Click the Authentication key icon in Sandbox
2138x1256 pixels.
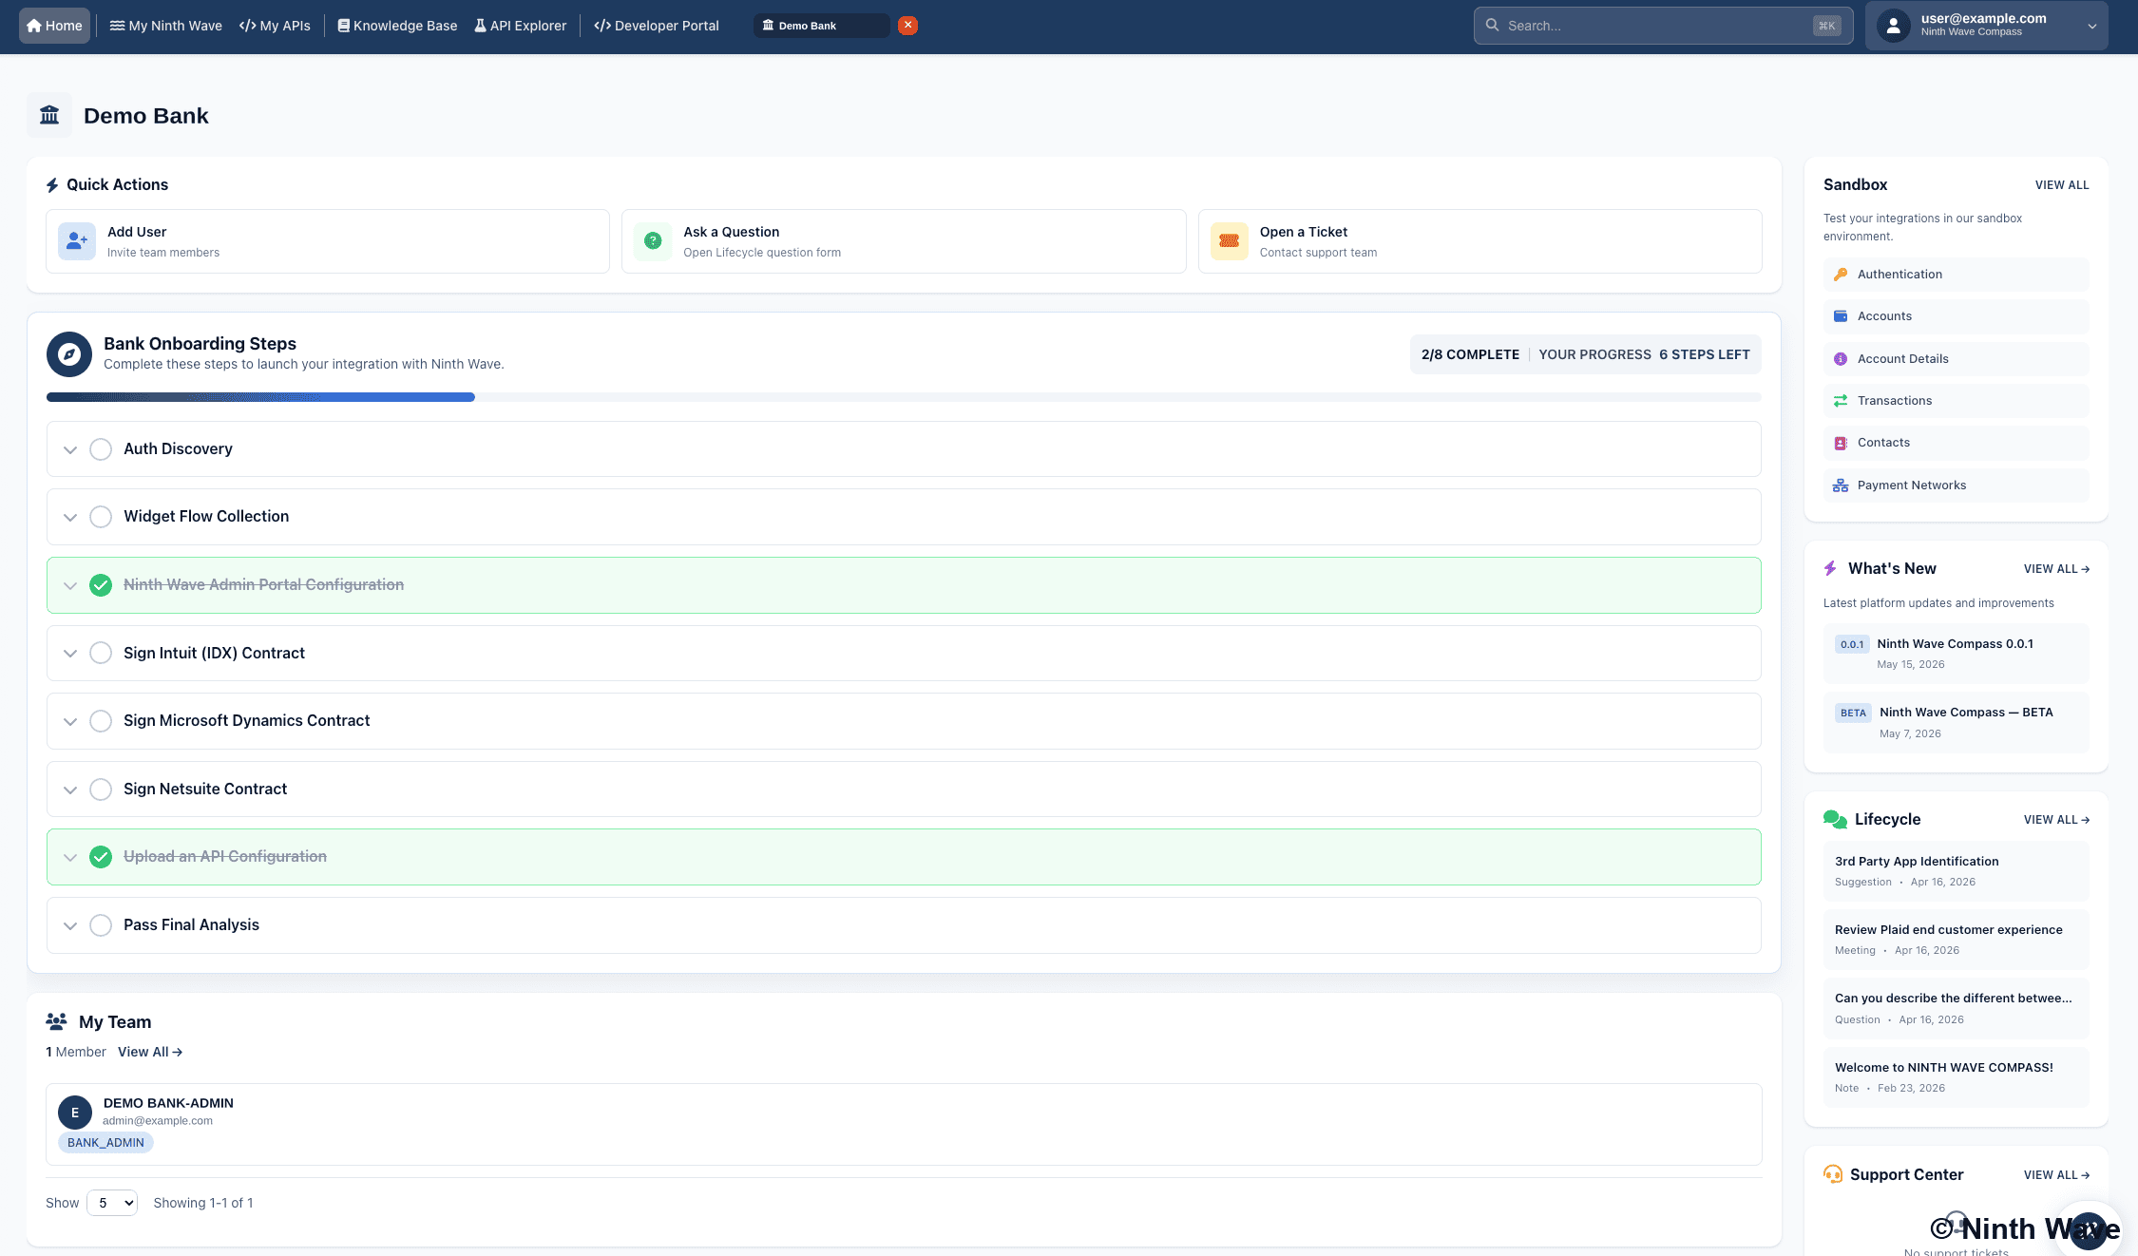click(x=1841, y=275)
